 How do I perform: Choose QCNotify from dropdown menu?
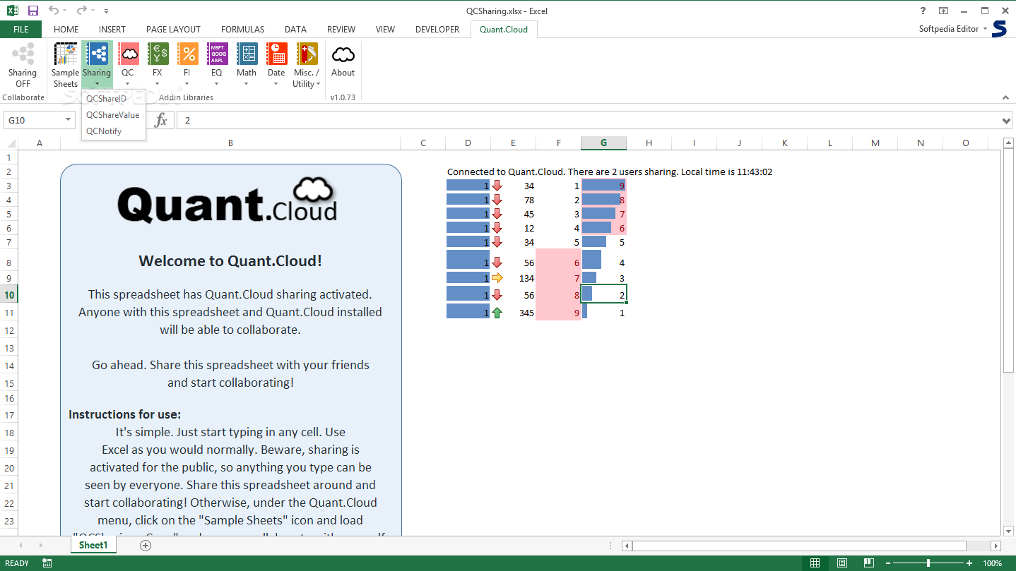click(x=104, y=131)
